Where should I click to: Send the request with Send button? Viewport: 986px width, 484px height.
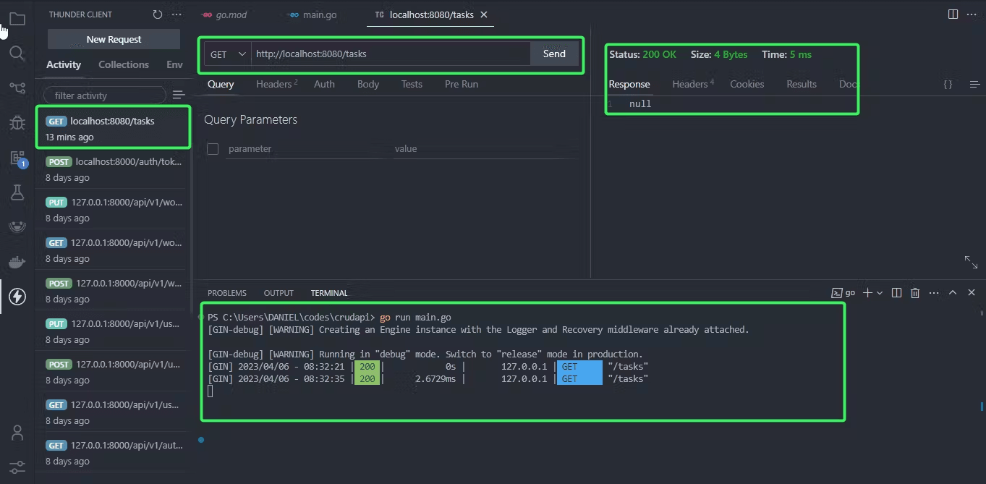(554, 54)
